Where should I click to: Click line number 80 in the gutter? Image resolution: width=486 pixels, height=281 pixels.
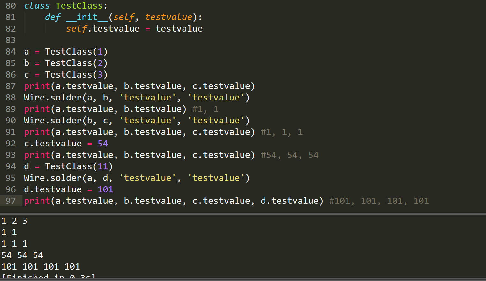coord(10,5)
